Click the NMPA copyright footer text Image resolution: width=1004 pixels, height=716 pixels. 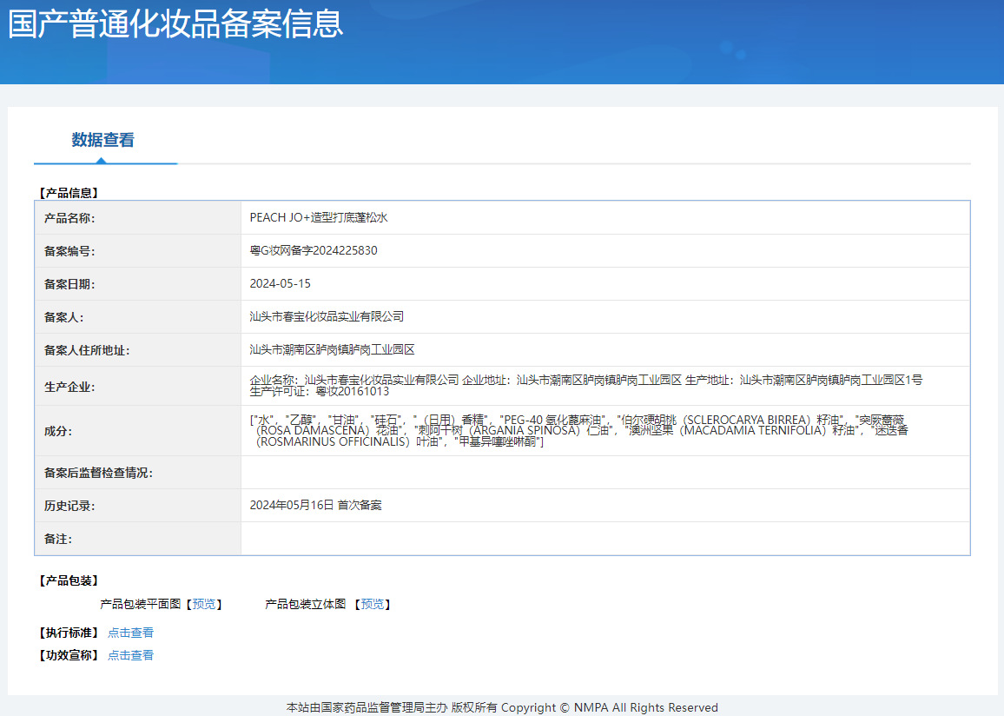pyautogui.click(x=502, y=707)
